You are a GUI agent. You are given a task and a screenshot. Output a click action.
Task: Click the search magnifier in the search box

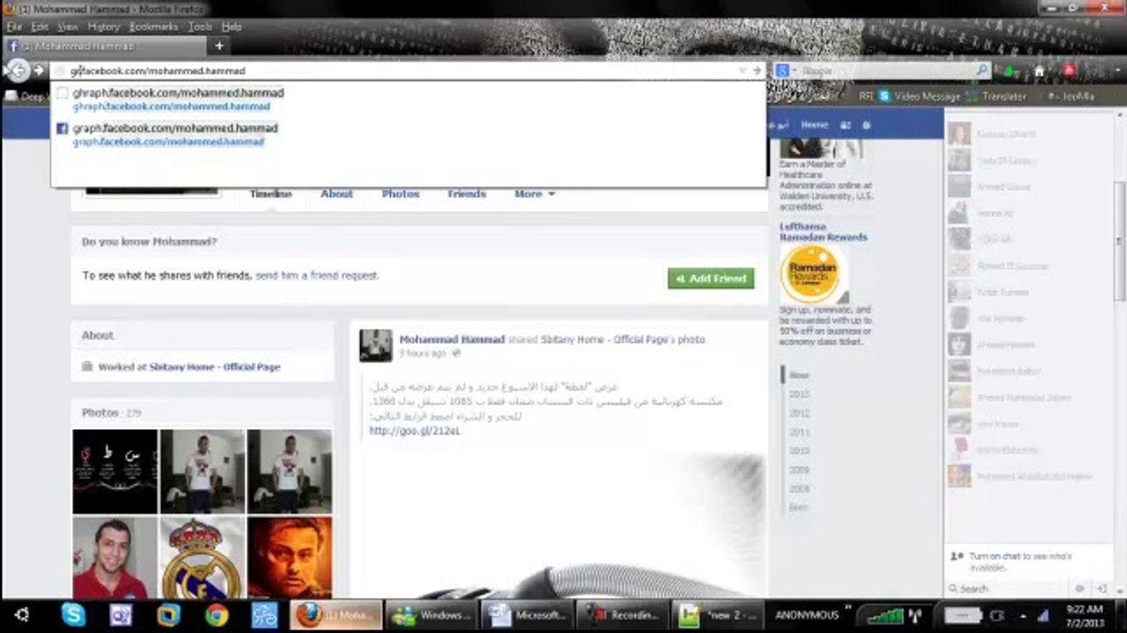click(x=983, y=70)
